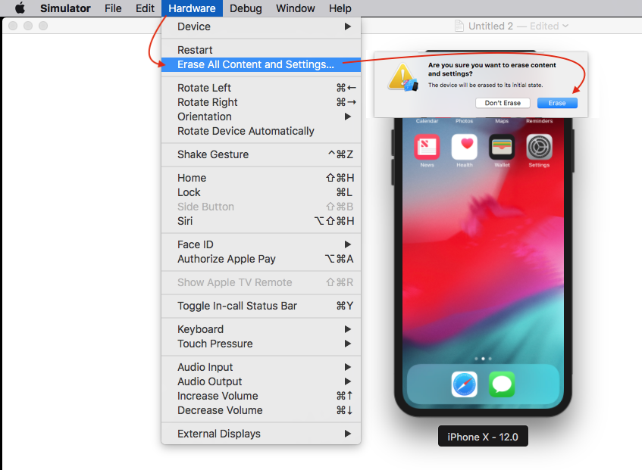
Task: Open the Apple menu logo
Action: coord(20,8)
